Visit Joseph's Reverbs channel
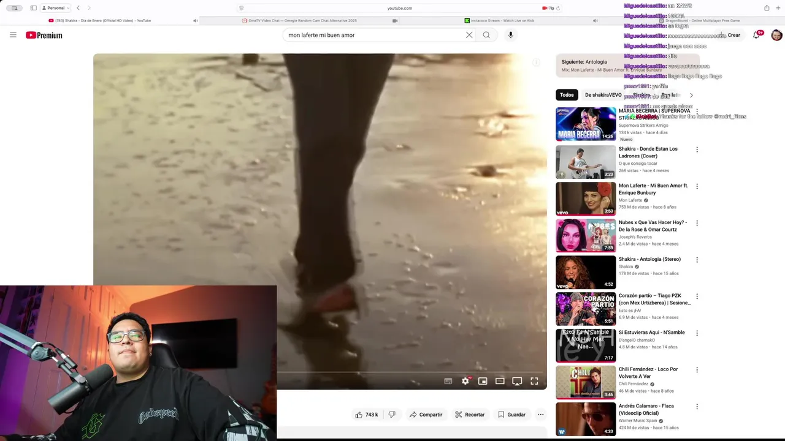785x441 pixels. (x=635, y=237)
